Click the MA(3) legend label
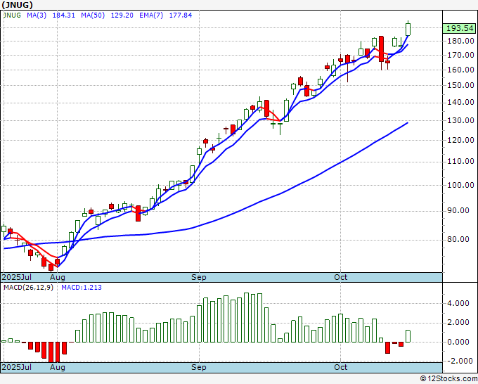The height and width of the screenshot is (384, 478). (37, 15)
